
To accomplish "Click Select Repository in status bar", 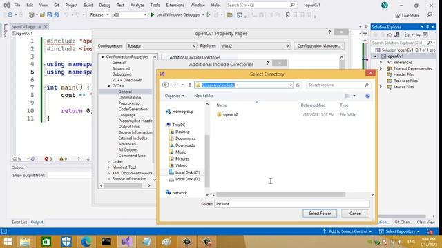I will 400,231.
